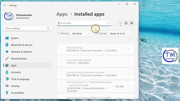
Task: Switch to list view layout
Action: (x=120, y=23)
